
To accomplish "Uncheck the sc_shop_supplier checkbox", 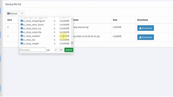I will tap(22, 36).
